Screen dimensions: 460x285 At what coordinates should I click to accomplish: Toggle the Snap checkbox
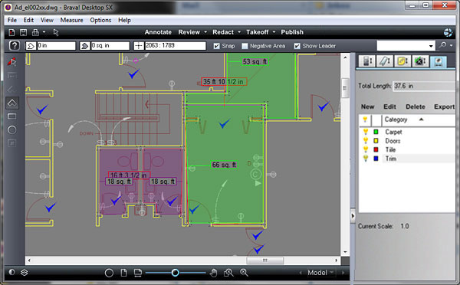216,46
